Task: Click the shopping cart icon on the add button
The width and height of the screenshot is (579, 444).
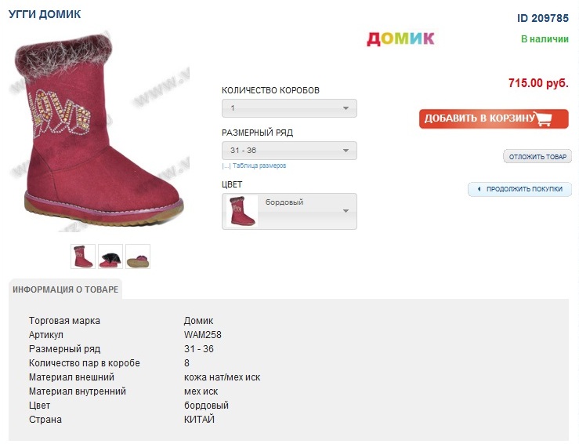Action: pyautogui.click(x=543, y=119)
